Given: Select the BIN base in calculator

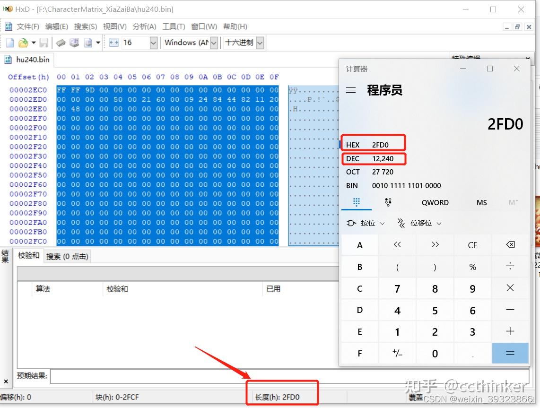Looking at the screenshot, I should [x=392, y=186].
